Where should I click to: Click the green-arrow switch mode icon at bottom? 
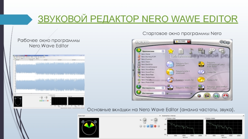coord(216,96)
